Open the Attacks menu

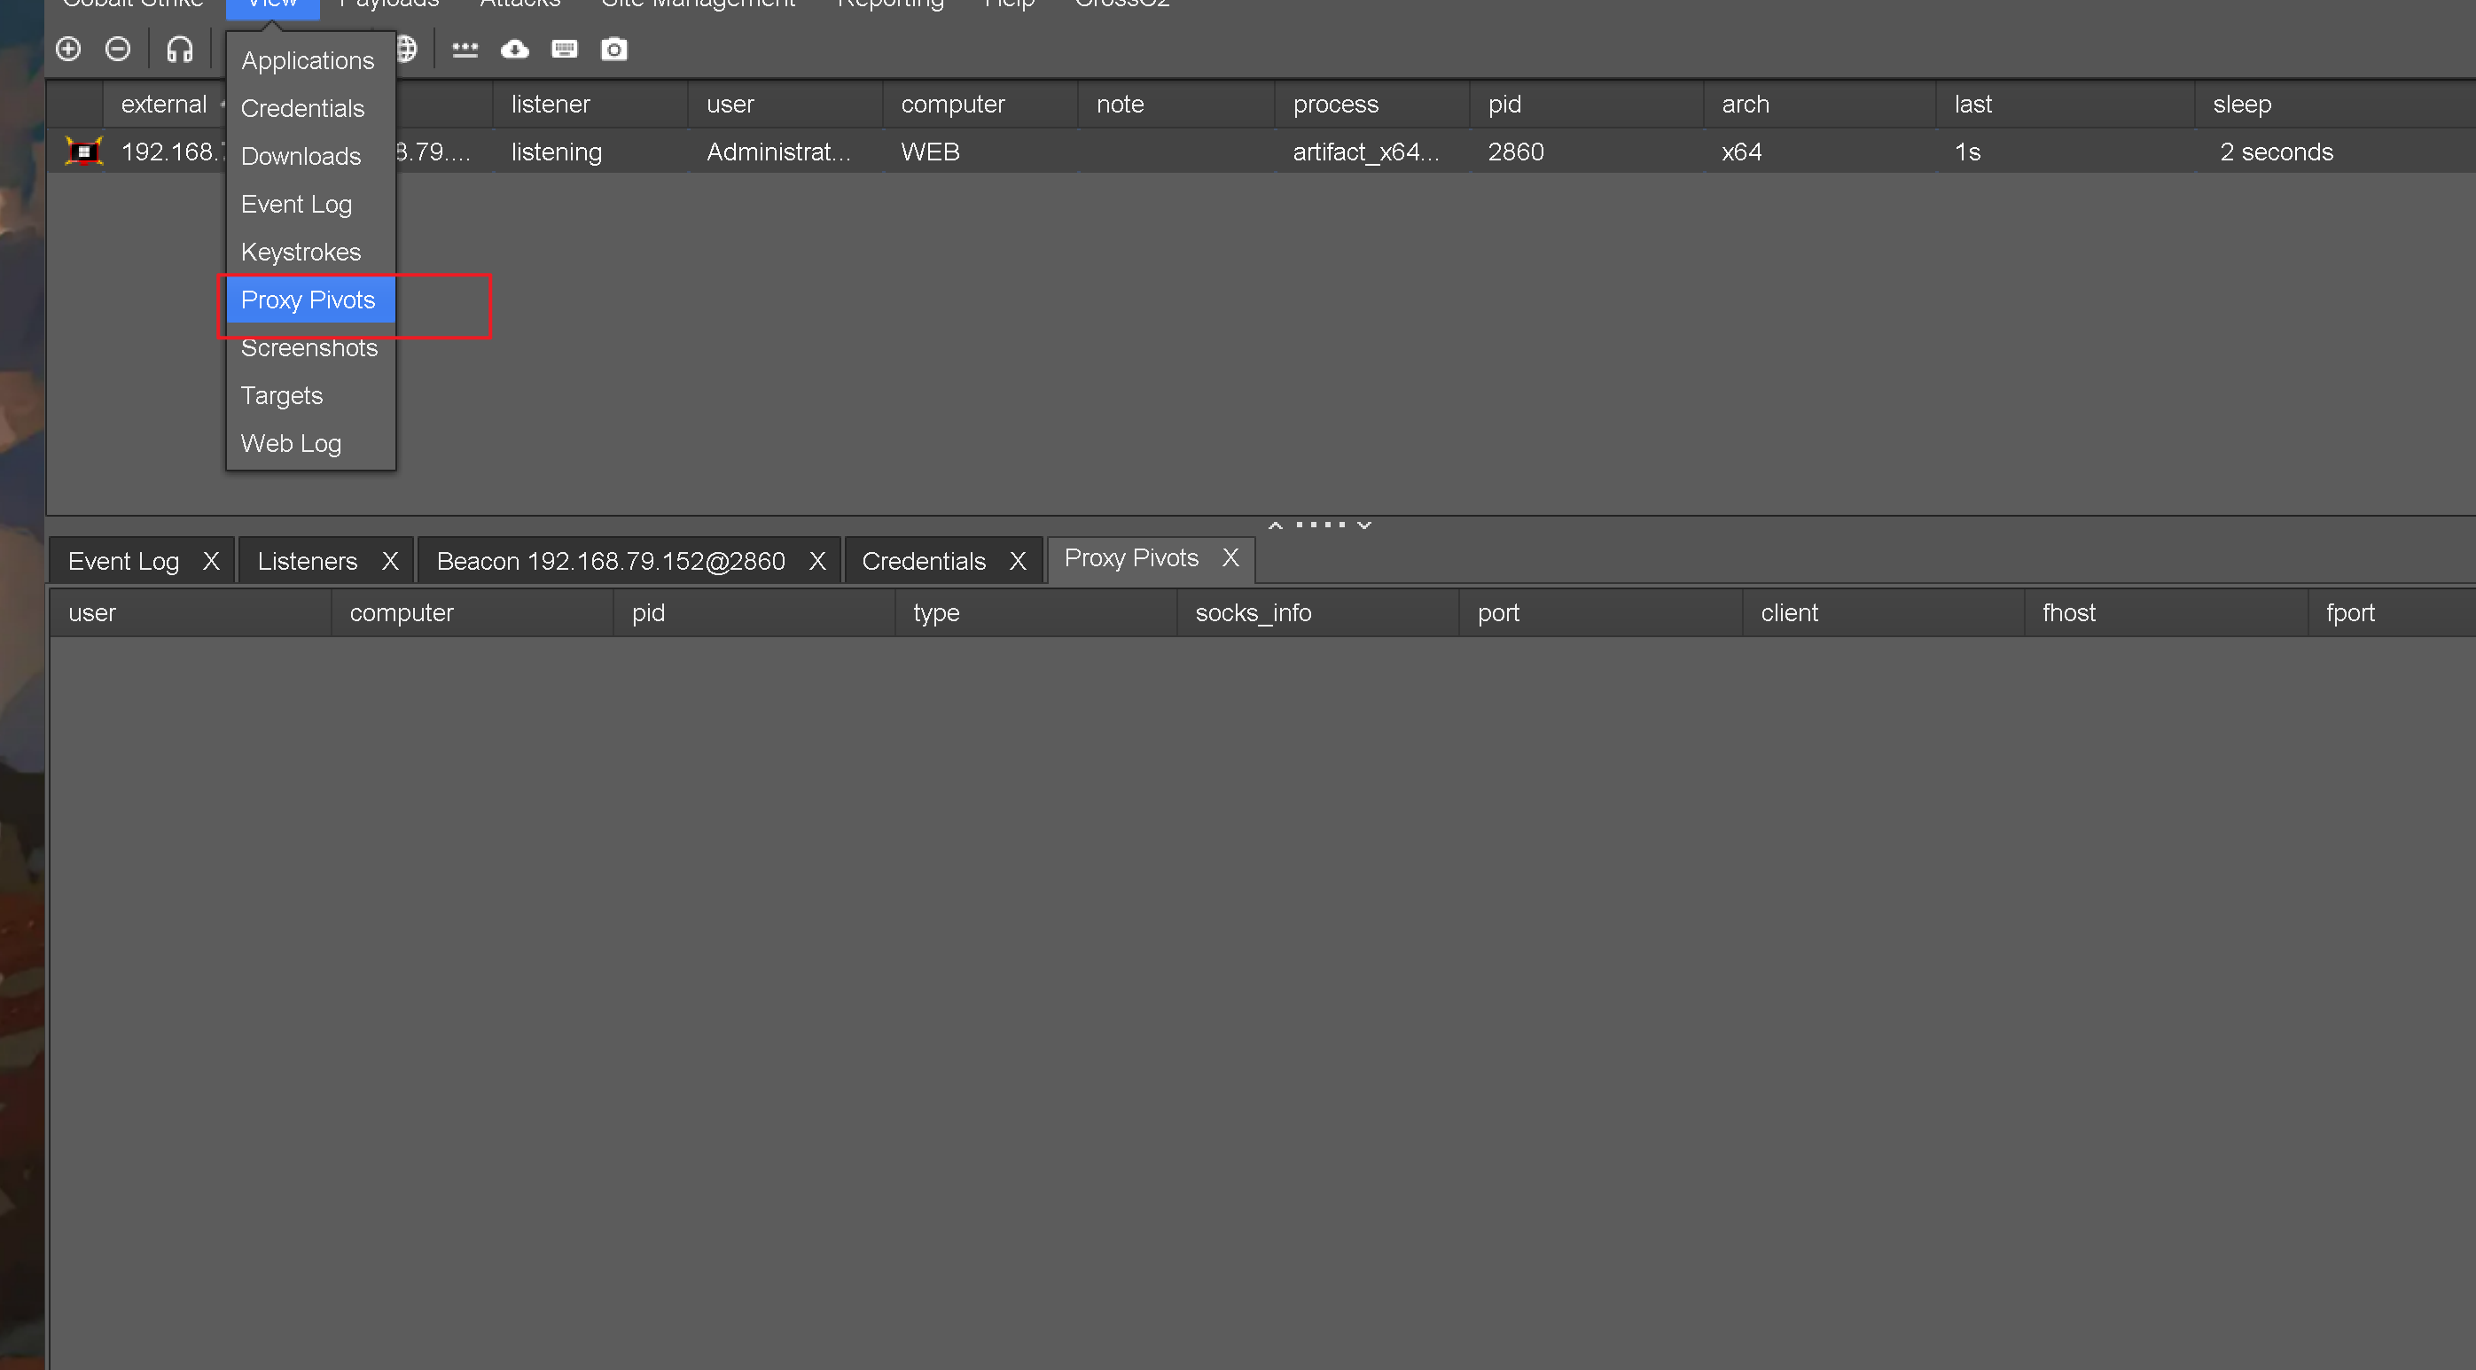click(x=519, y=4)
